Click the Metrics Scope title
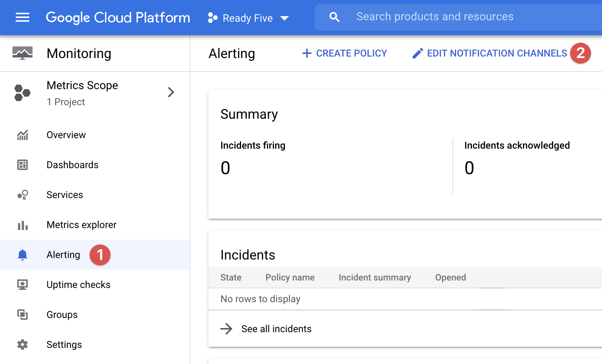602x364 pixels. click(82, 85)
